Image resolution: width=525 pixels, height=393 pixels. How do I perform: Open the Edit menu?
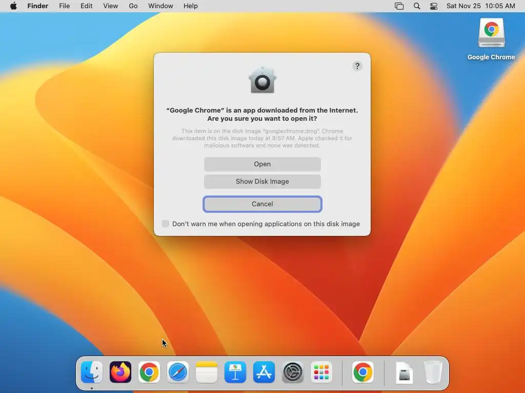pyautogui.click(x=86, y=6)
